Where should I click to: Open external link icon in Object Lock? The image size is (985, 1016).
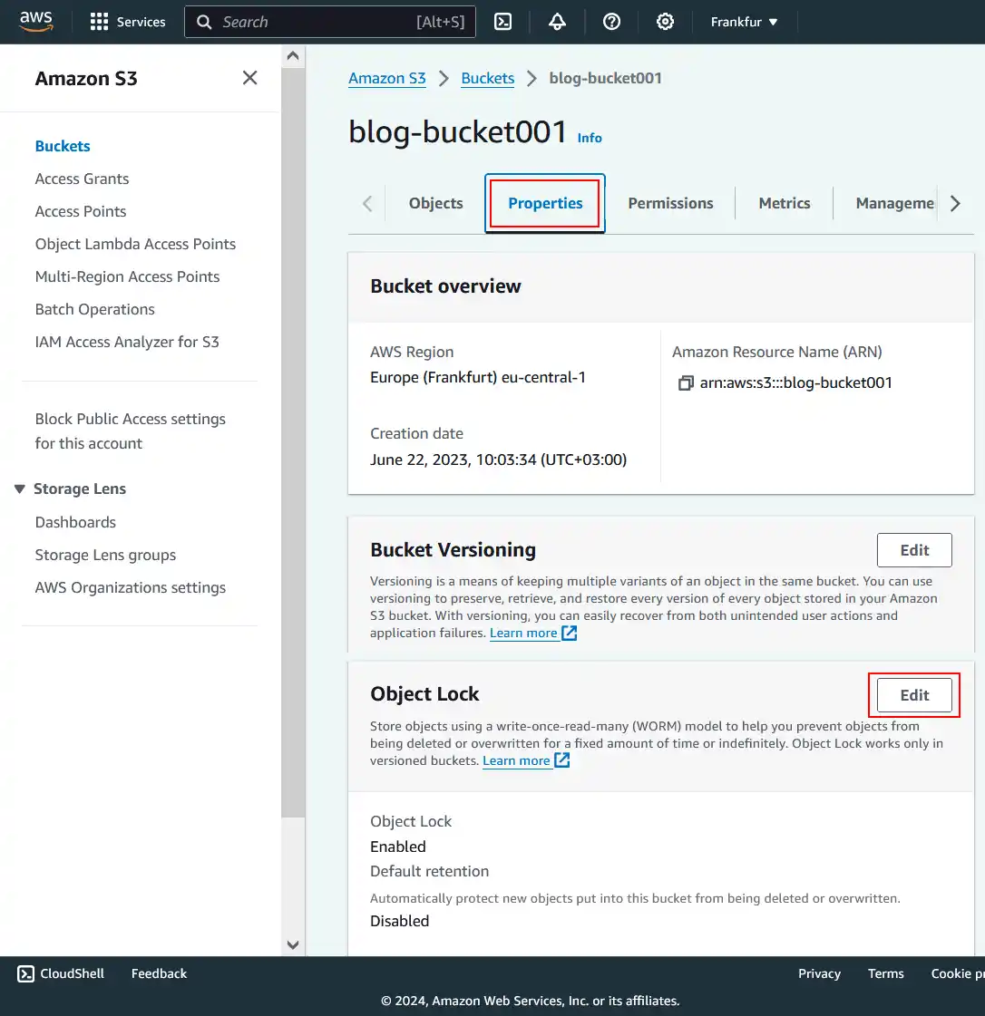561,760
